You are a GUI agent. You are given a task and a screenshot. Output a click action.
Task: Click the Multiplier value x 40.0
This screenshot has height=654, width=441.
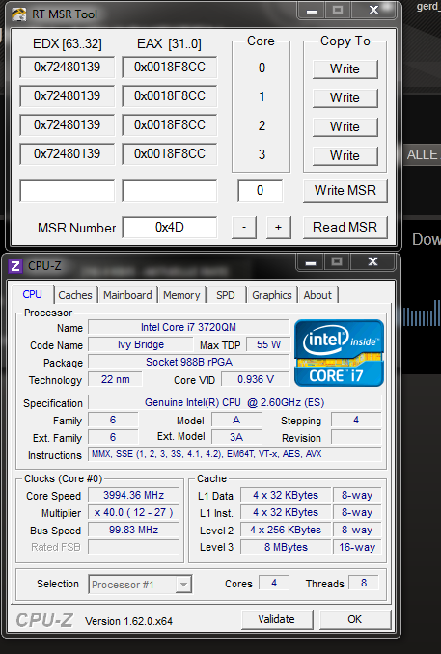[x=133, y=512]
